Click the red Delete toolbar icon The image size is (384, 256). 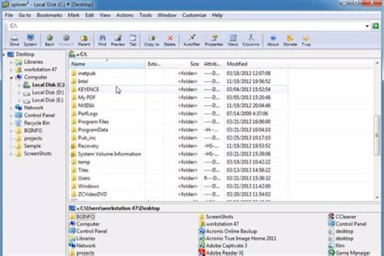[170, 41]
